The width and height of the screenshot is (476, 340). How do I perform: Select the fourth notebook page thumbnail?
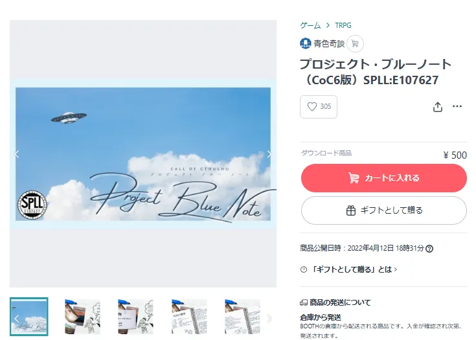coord(189,317)
